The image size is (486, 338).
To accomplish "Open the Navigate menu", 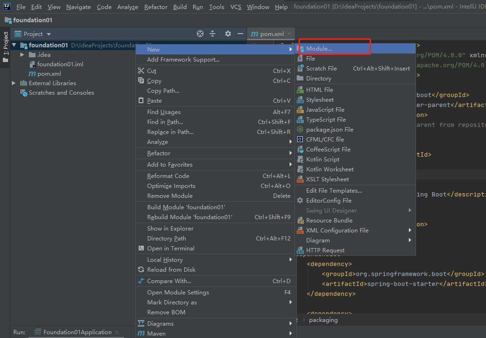I will coord(79,7).
